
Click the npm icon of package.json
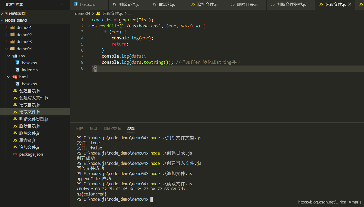coord(15,154)
